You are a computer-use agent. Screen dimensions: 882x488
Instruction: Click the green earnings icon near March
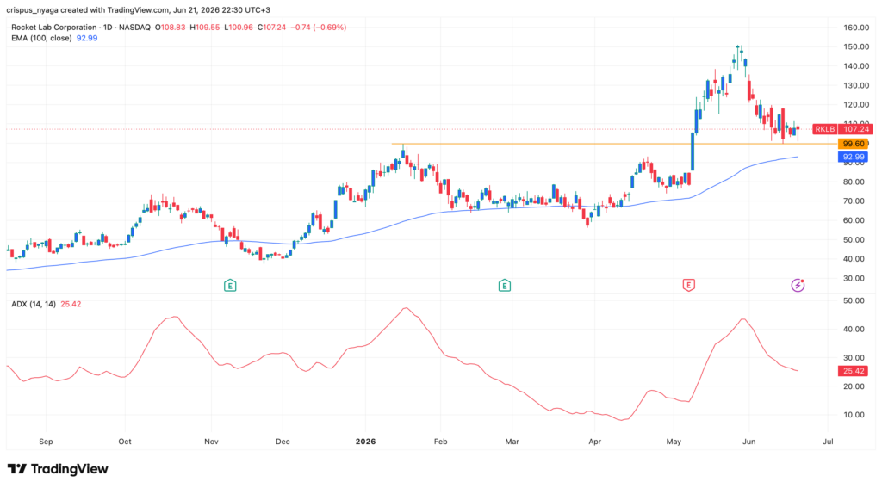click(x=504, y=286)
